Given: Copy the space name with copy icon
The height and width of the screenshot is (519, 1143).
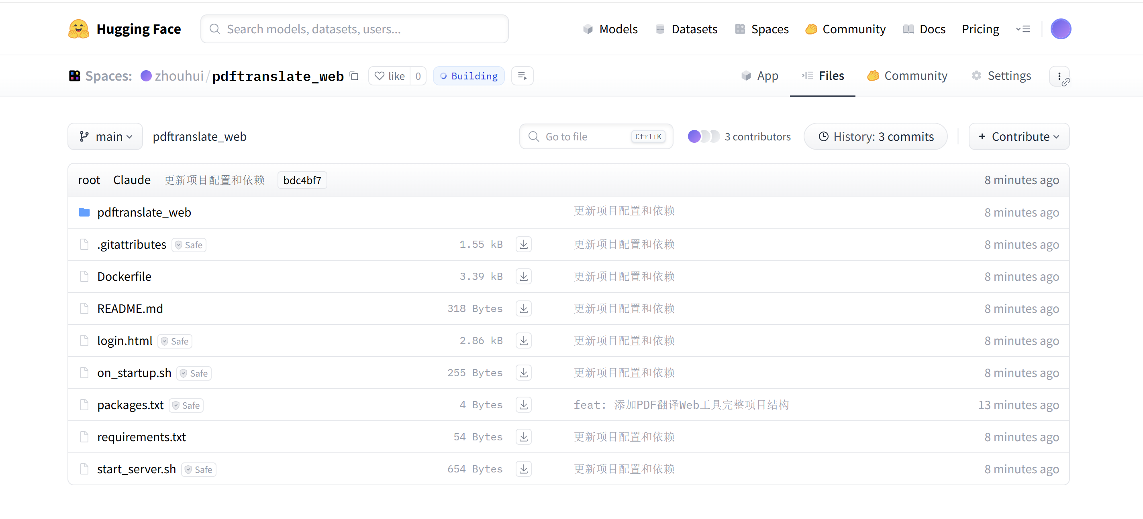Looking at the screenshot, I should pos(354,76).
